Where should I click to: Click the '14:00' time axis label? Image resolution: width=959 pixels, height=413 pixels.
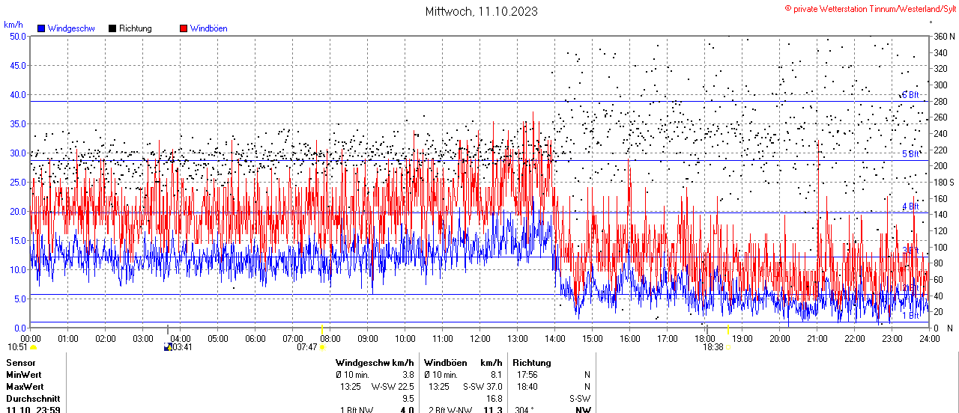(554, 338)
